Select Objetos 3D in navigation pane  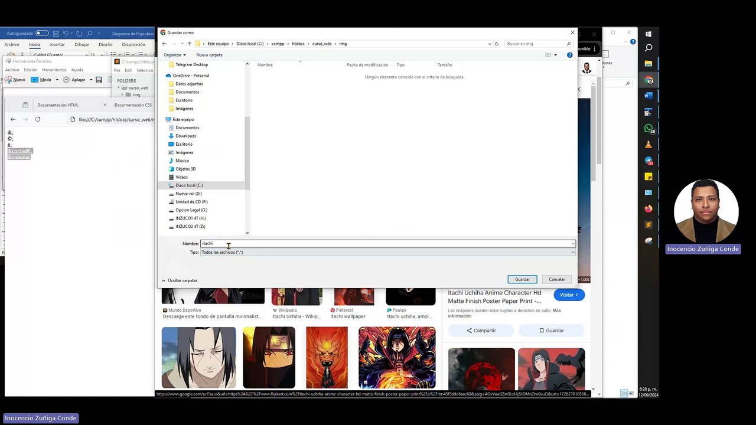(181, 169)
